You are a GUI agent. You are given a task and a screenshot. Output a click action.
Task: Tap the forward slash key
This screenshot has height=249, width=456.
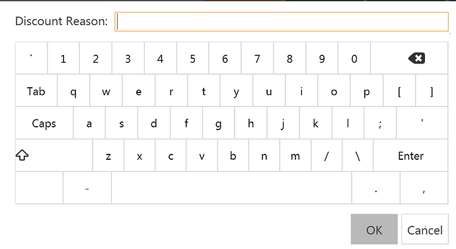point(326,155)
